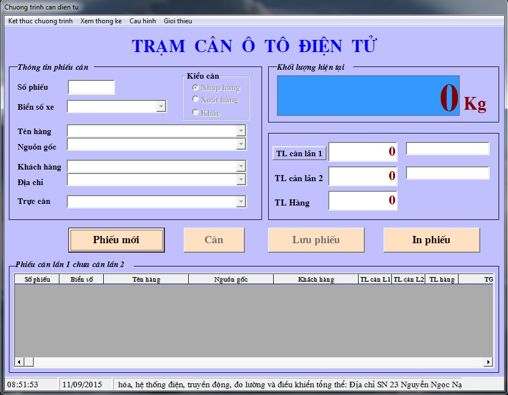Click the TL hàng column header
Viewport: 508px width, 395px height.
coord(442,279)
